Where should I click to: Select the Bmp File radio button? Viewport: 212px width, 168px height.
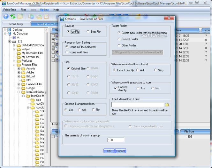pos(88,32)
